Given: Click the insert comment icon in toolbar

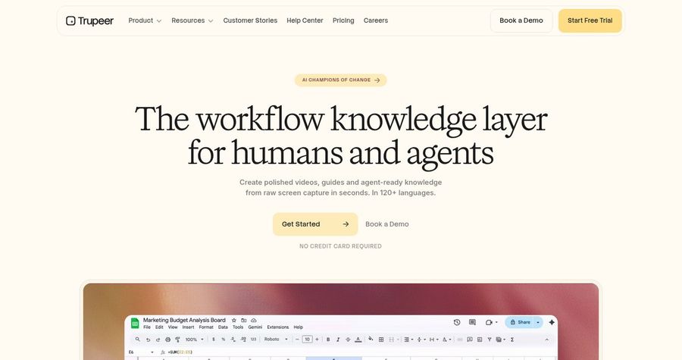Looking at the screenshot, I should click(x=470, y=339).
